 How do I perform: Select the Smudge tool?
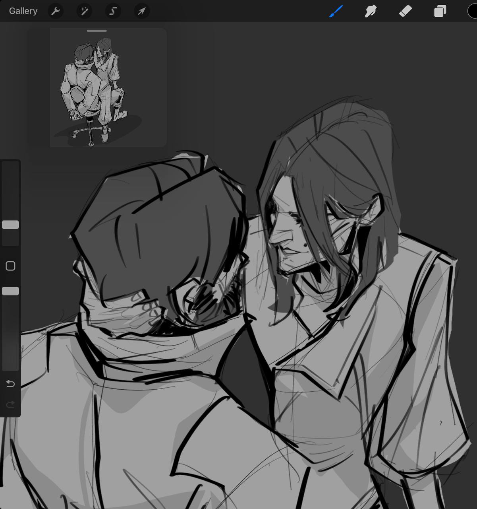[x=370, y=11]
